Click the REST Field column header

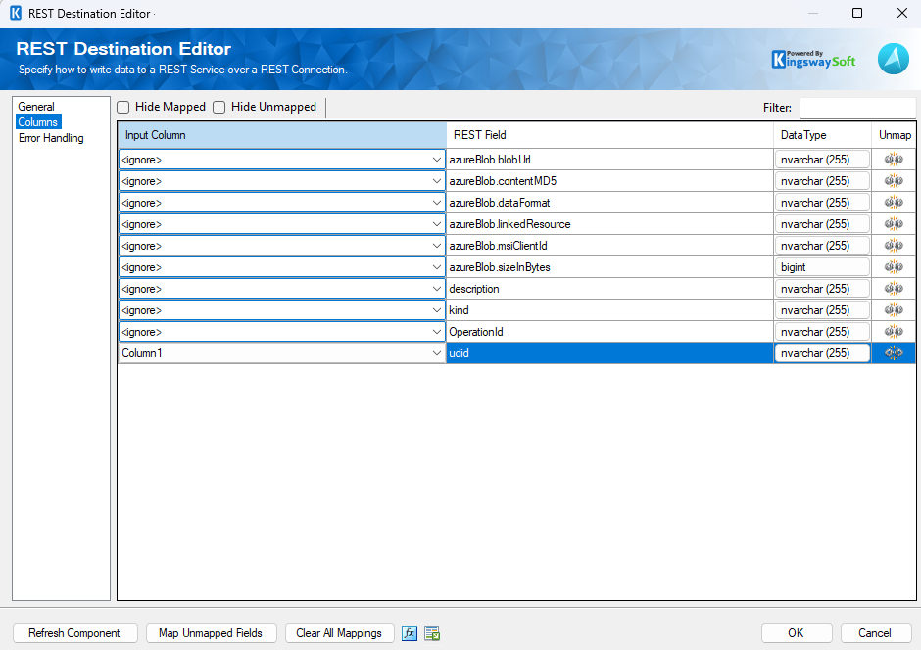click(x=609, y=135)
